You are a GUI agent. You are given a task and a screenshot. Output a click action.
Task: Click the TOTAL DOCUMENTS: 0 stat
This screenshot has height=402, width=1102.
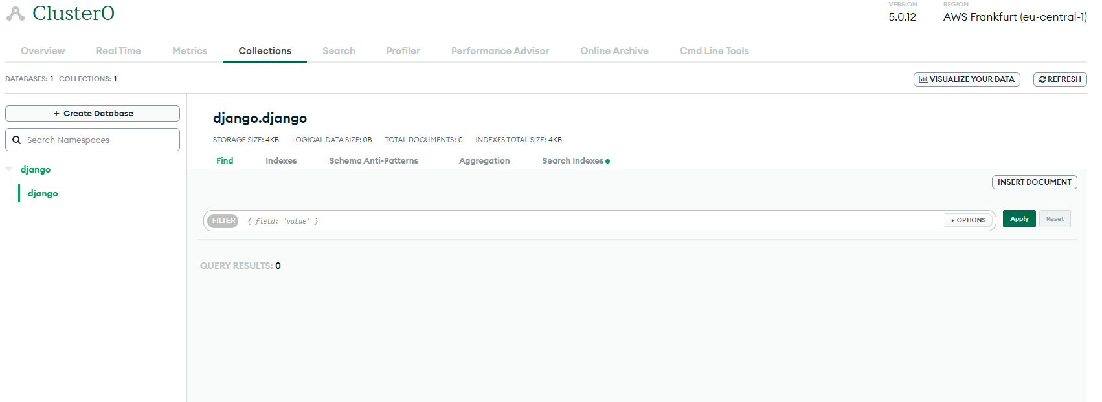423,140
